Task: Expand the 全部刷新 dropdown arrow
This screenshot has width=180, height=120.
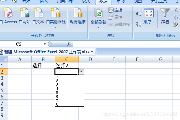Action: [x=98, y=28]
